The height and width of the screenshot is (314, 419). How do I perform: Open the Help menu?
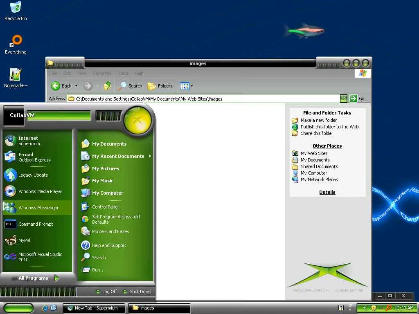tap(139, 73)
